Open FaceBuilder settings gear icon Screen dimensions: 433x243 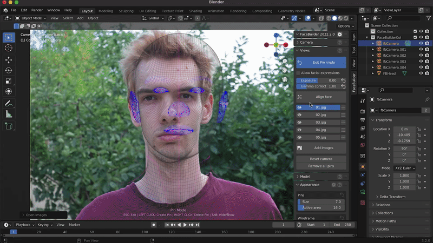click(340, 34)
